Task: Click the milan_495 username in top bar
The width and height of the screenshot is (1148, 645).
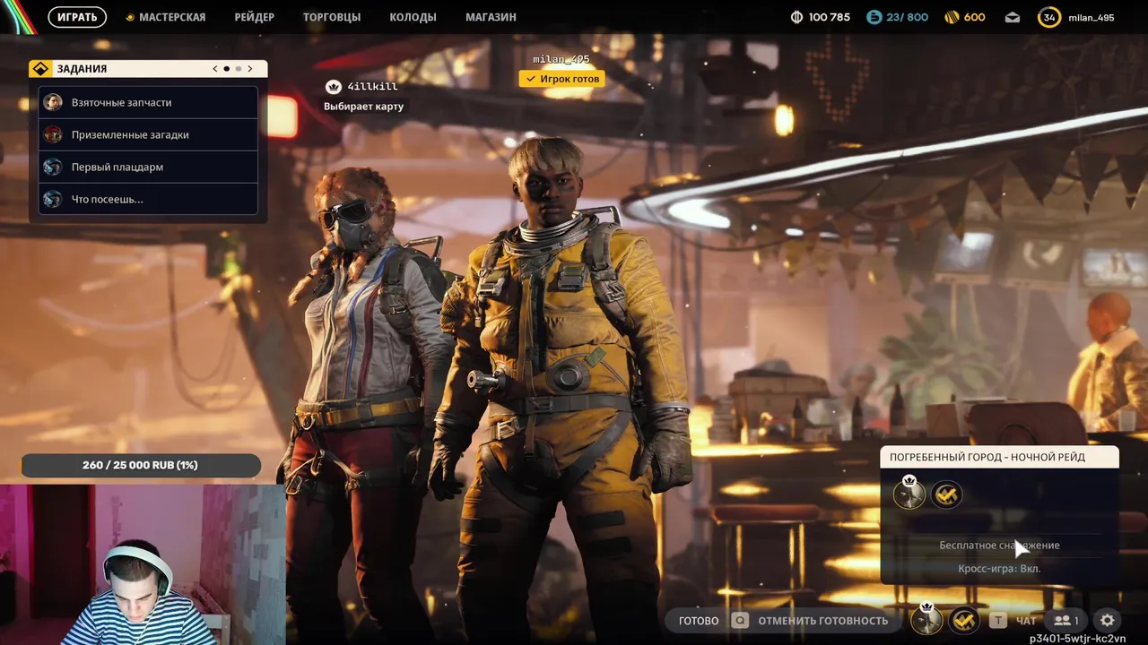Action: (1091, 17)
